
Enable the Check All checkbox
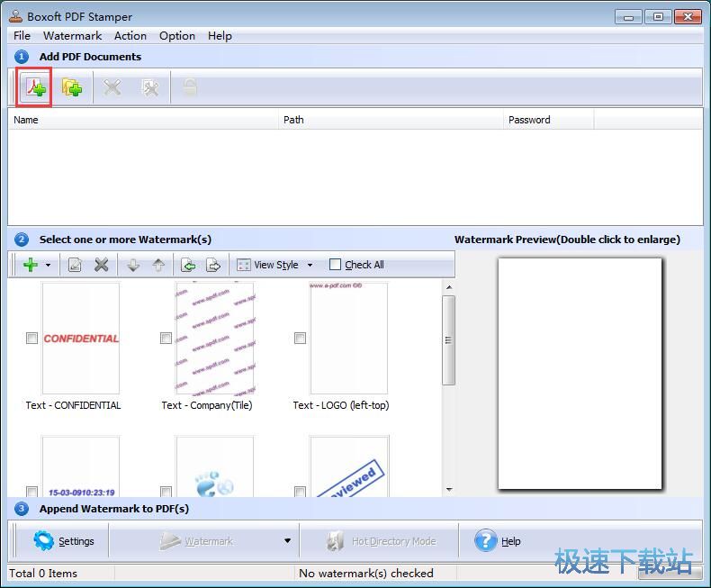pyautogui.click(x=336, y=265)
